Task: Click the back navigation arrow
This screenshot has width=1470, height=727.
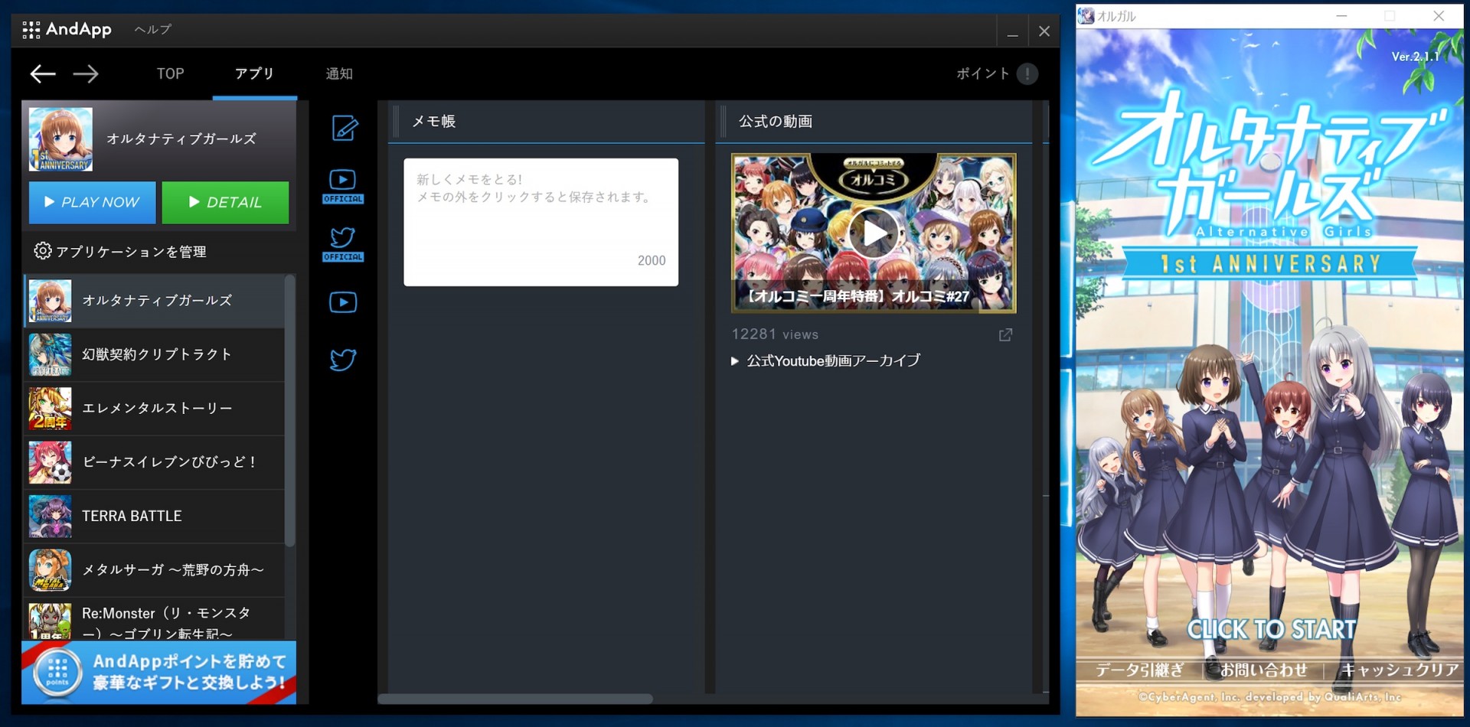Action: point(43,73)
